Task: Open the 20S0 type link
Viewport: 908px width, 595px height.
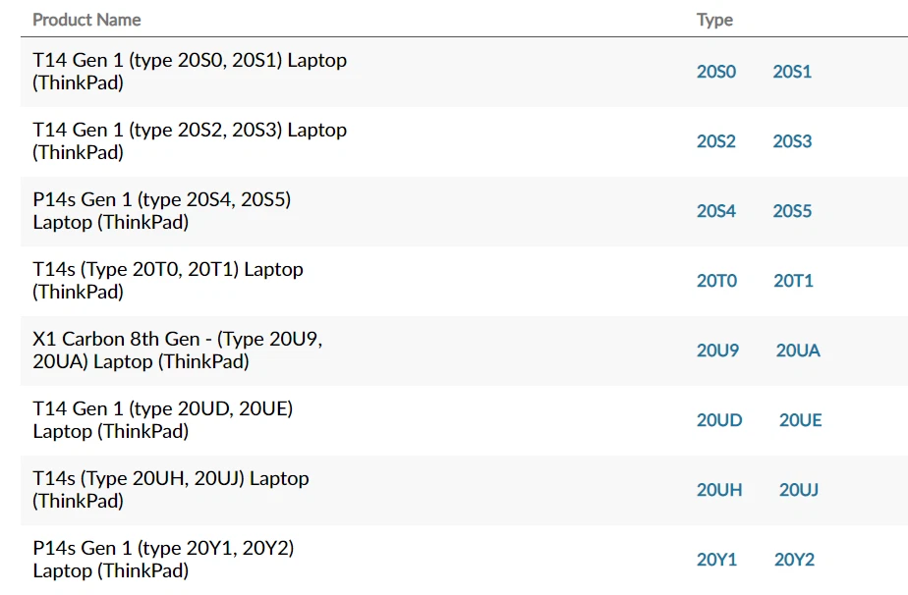Action: click(716, 72)
